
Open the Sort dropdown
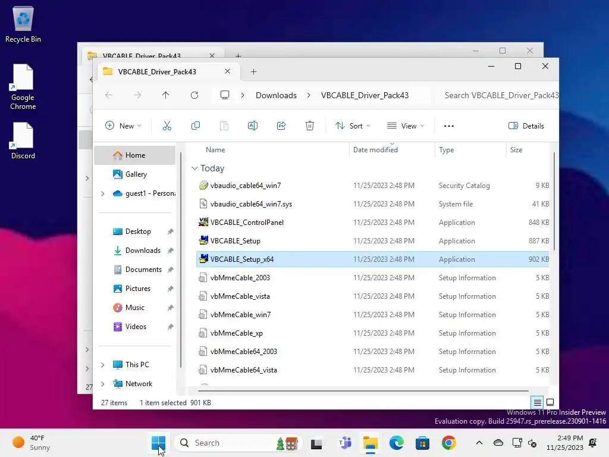353,126
